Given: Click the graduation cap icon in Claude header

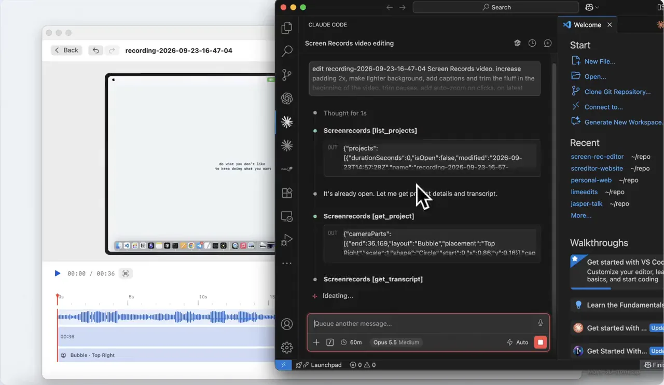Looking at the screenshot, I should (517, 43).
